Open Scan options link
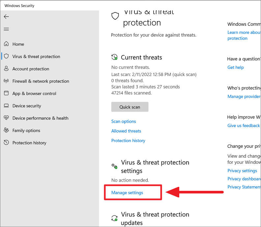Screen dimensions: 261x227 point(124,121)
